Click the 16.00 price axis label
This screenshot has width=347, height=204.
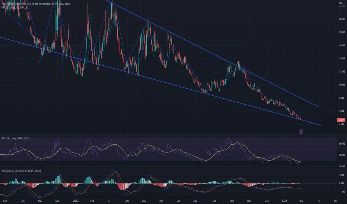[x=342, y=45]
